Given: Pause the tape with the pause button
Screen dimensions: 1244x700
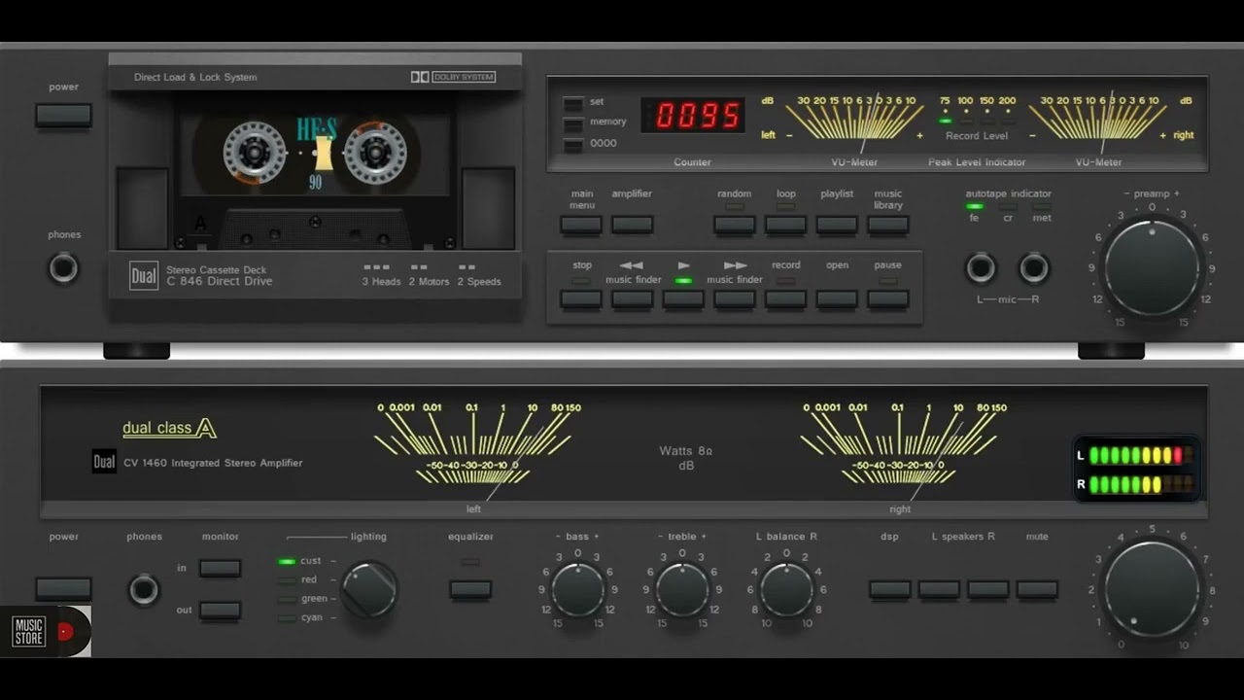Looking at the screenshot, I should pyautogui.click(x=888, y=299).
